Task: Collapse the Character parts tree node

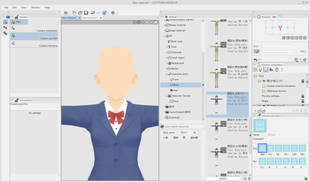Action: tap(167, 74)
